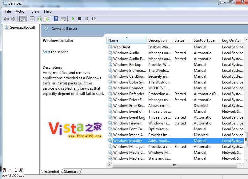The image size is (248, 179).
Task: Open the View menu
Action: tap(35, 11)
